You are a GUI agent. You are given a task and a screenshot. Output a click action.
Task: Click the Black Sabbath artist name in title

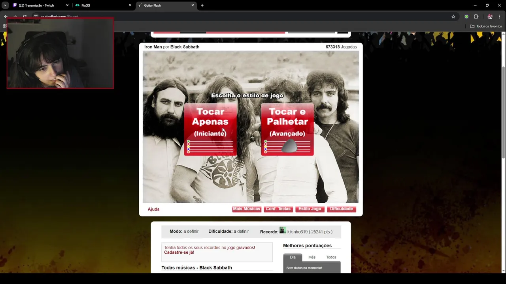pyautogui.click(x=185, y=47)
